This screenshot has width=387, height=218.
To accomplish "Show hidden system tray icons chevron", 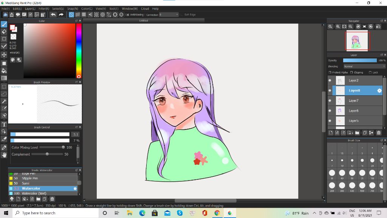I will [314, 213].
